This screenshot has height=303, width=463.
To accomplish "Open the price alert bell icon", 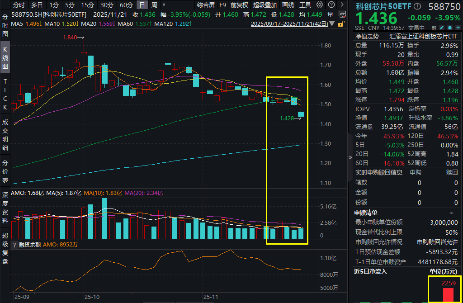I will (449, 28).
